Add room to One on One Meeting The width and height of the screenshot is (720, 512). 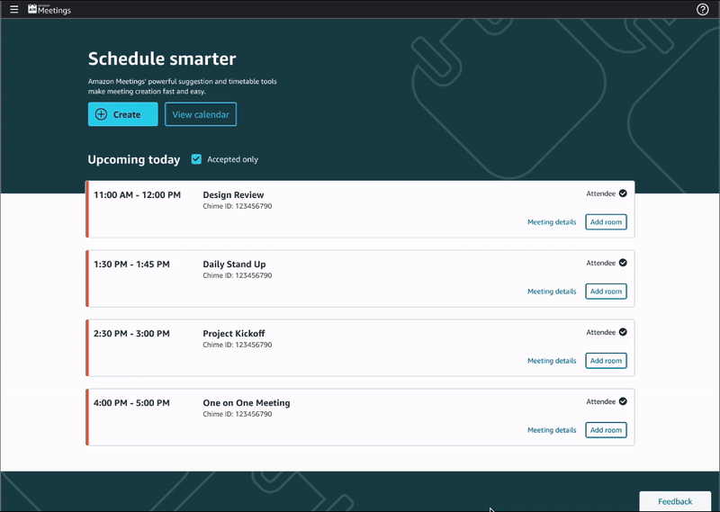click(x=606, y=430)
